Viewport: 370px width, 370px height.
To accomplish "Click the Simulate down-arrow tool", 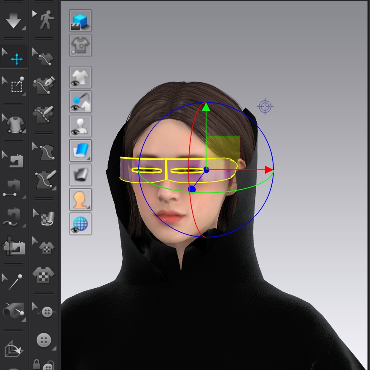I will pos(13,21).
